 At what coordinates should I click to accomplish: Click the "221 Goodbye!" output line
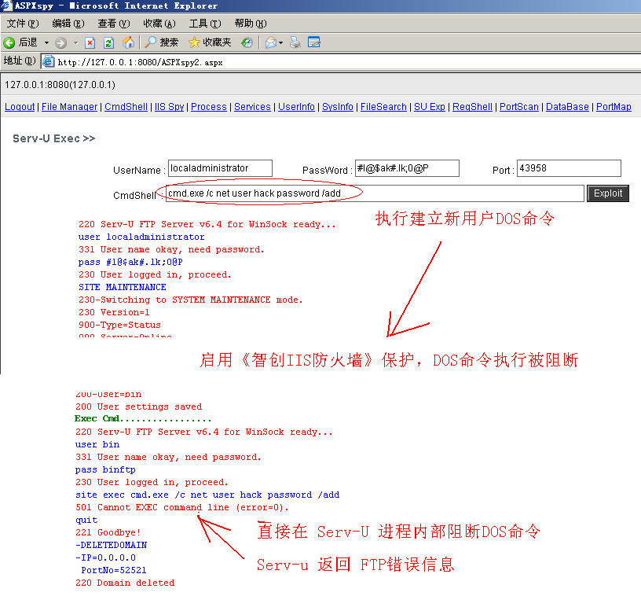pos(108,532)
